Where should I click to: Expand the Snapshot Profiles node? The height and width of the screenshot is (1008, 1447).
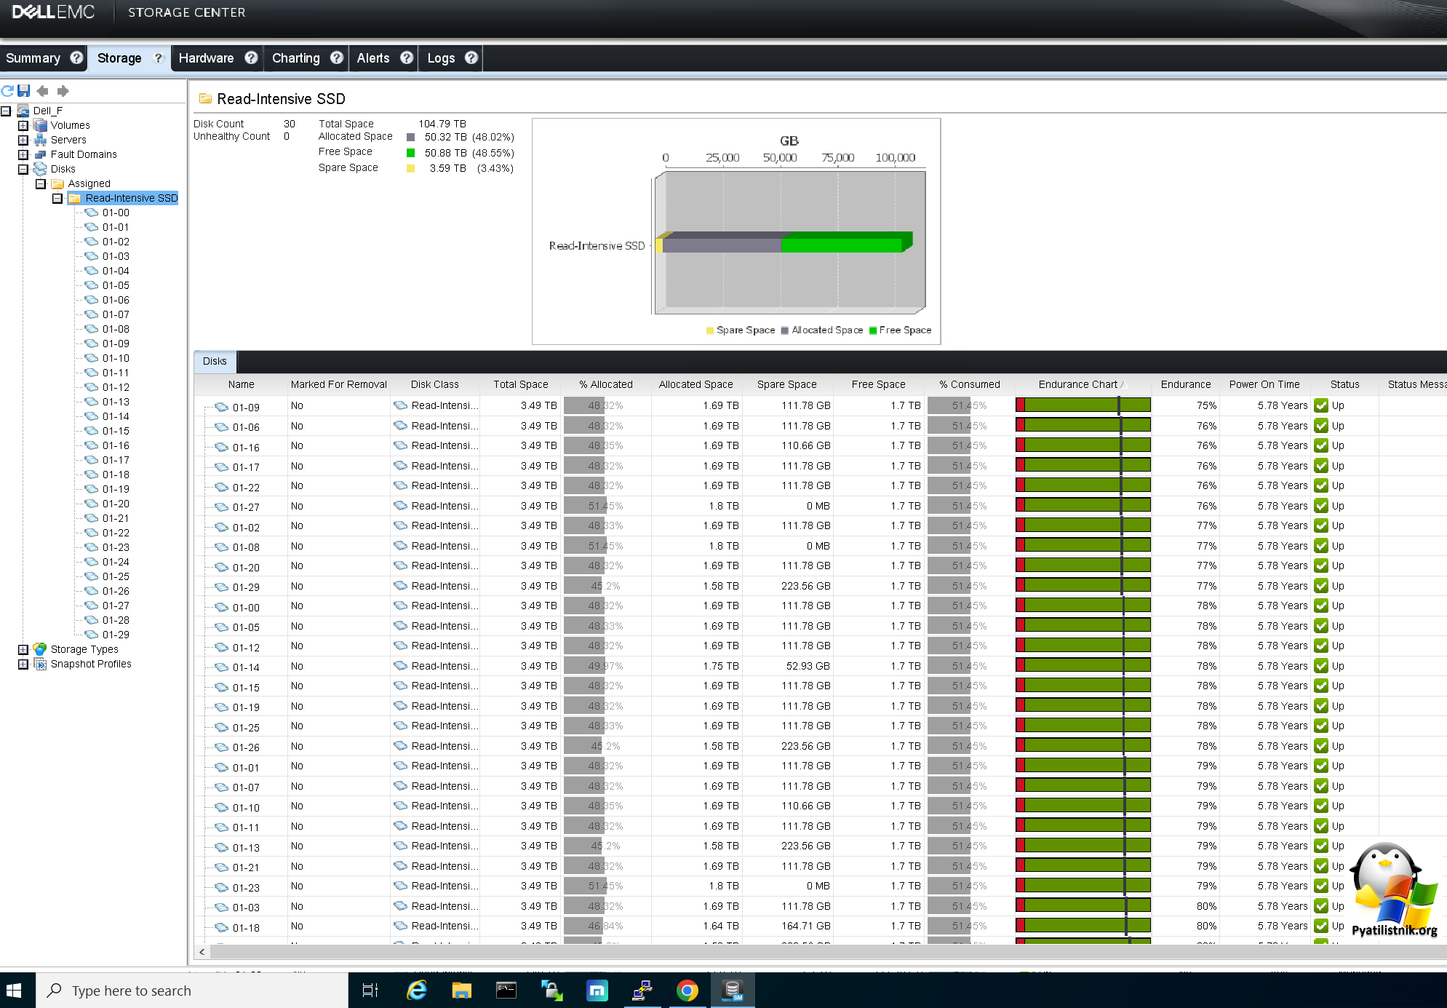coord(23,664)
